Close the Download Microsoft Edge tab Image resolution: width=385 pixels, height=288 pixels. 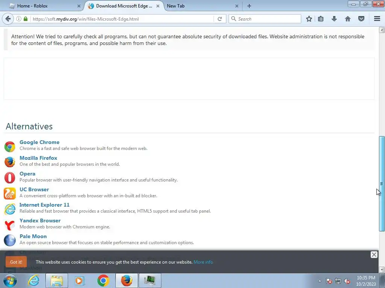(x=158, y=6)
